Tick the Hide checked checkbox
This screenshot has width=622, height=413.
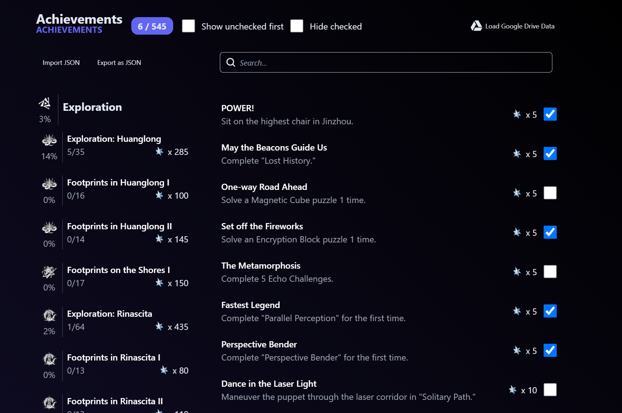coord(297,26)
